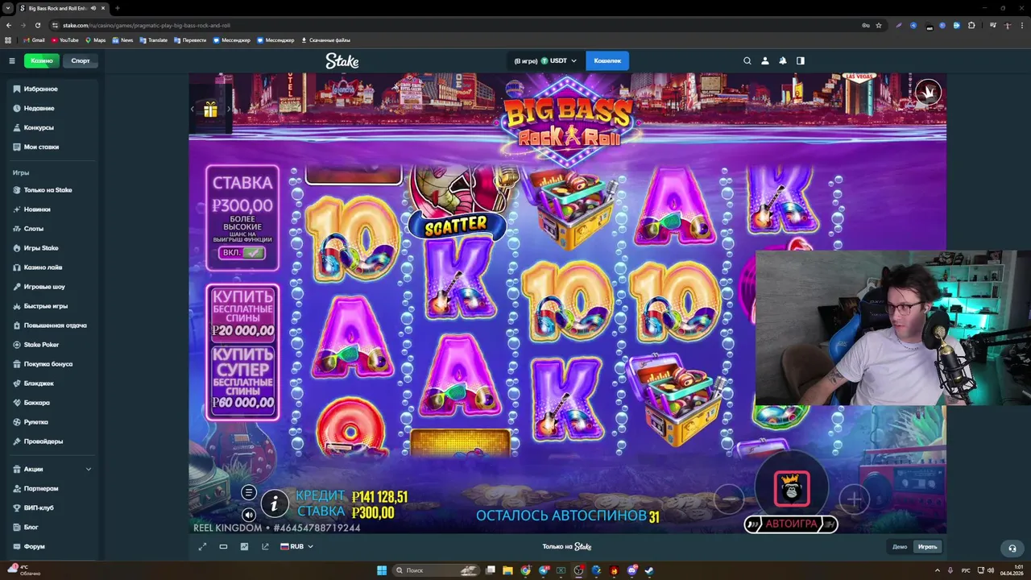Open Избранное in sidebar
Image resolution: width=1031 pixels, height=580 pixels.
[x=40, y=89]
